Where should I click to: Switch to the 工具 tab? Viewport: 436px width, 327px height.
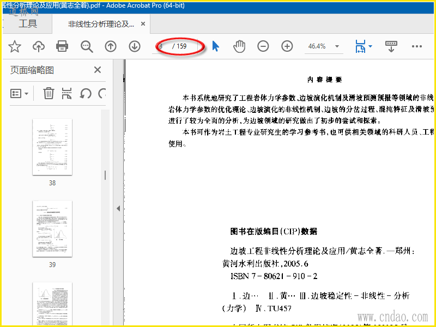(x=28, y=23)
